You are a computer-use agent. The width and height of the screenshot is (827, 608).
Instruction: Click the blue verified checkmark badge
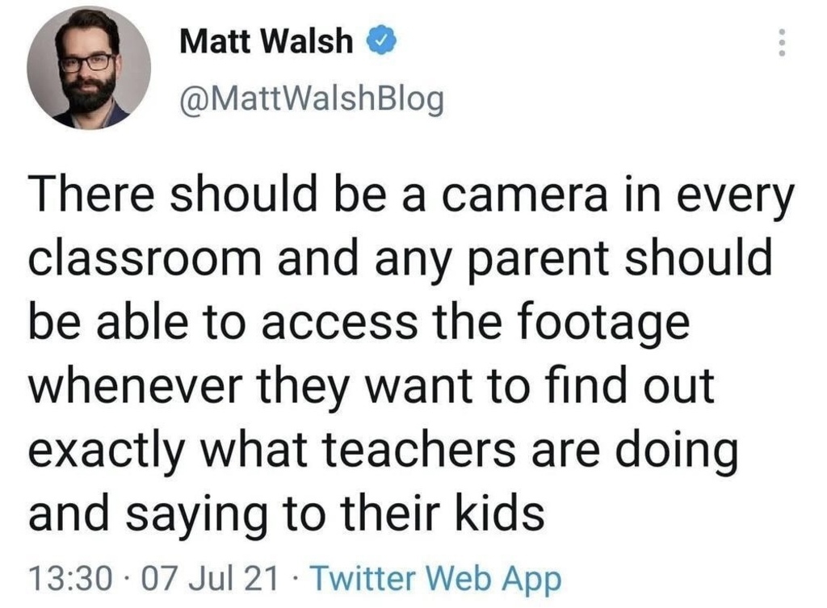381,40
